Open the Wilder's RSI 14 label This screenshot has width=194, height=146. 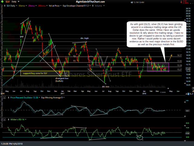pos(17,120)
